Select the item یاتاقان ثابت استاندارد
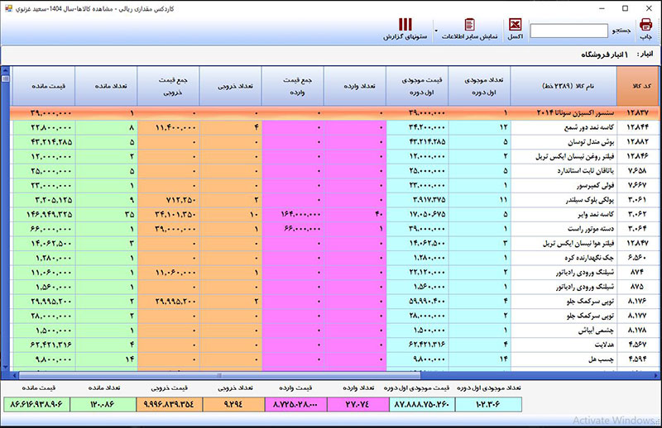Screen dimensions: 662x428 click(x=586, y=171)
